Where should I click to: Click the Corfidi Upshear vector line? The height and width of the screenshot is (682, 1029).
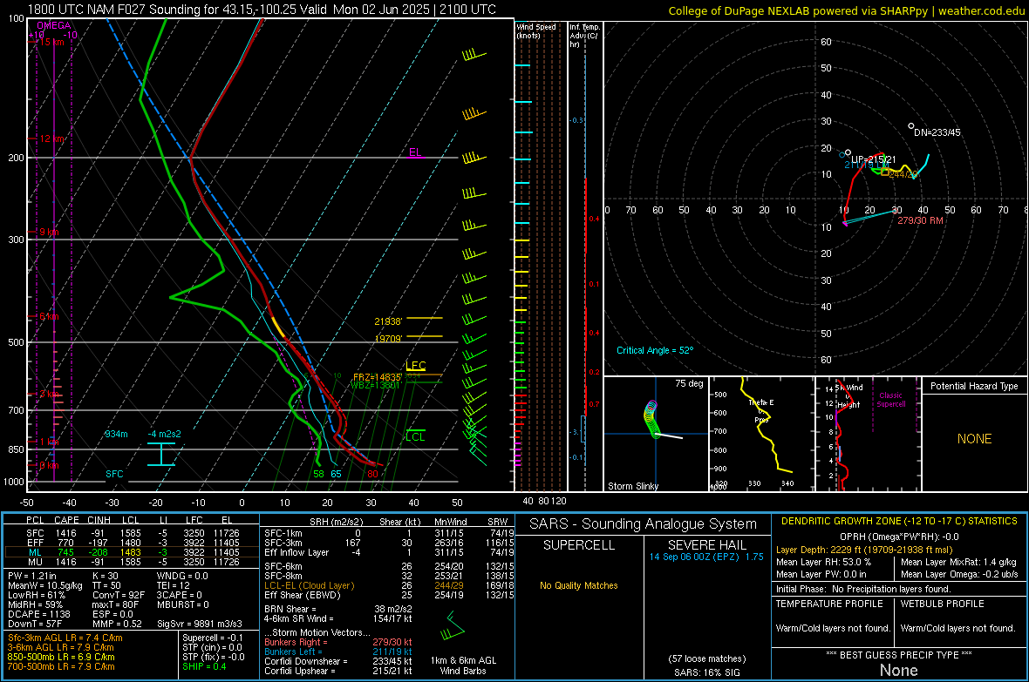coord(338,671)
